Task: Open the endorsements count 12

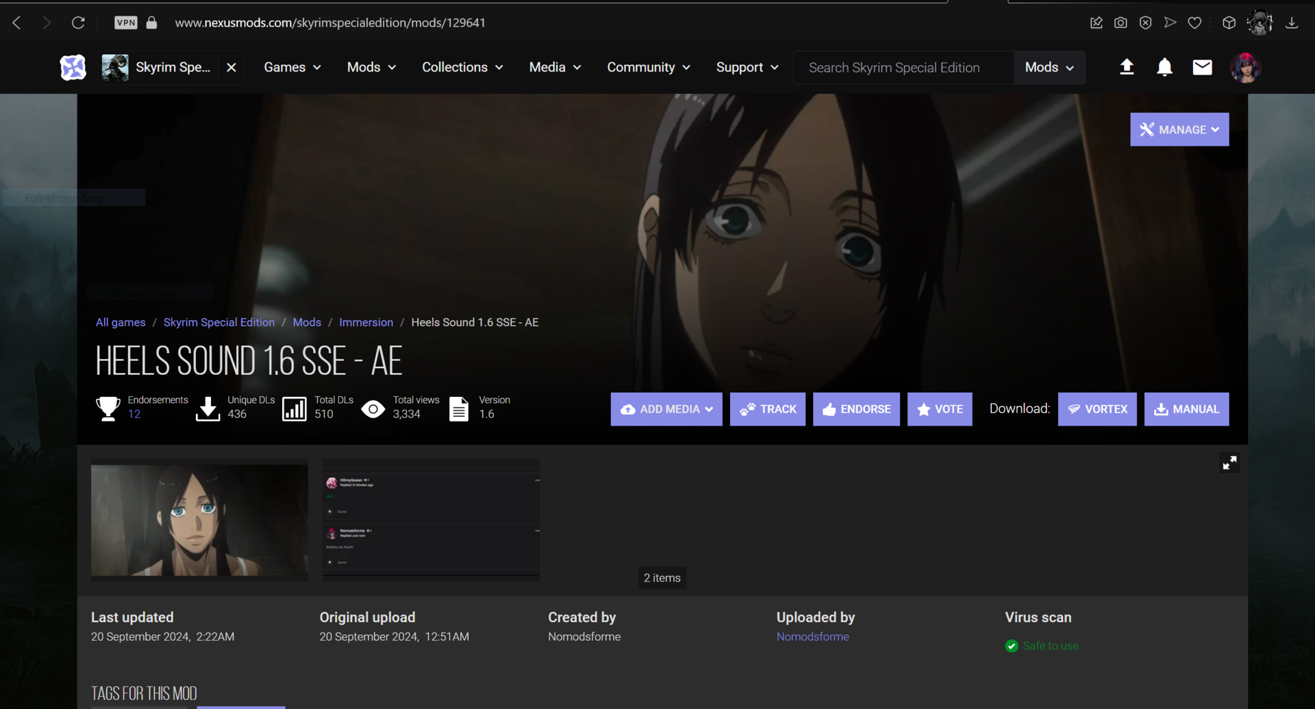Action: point(134,414)
